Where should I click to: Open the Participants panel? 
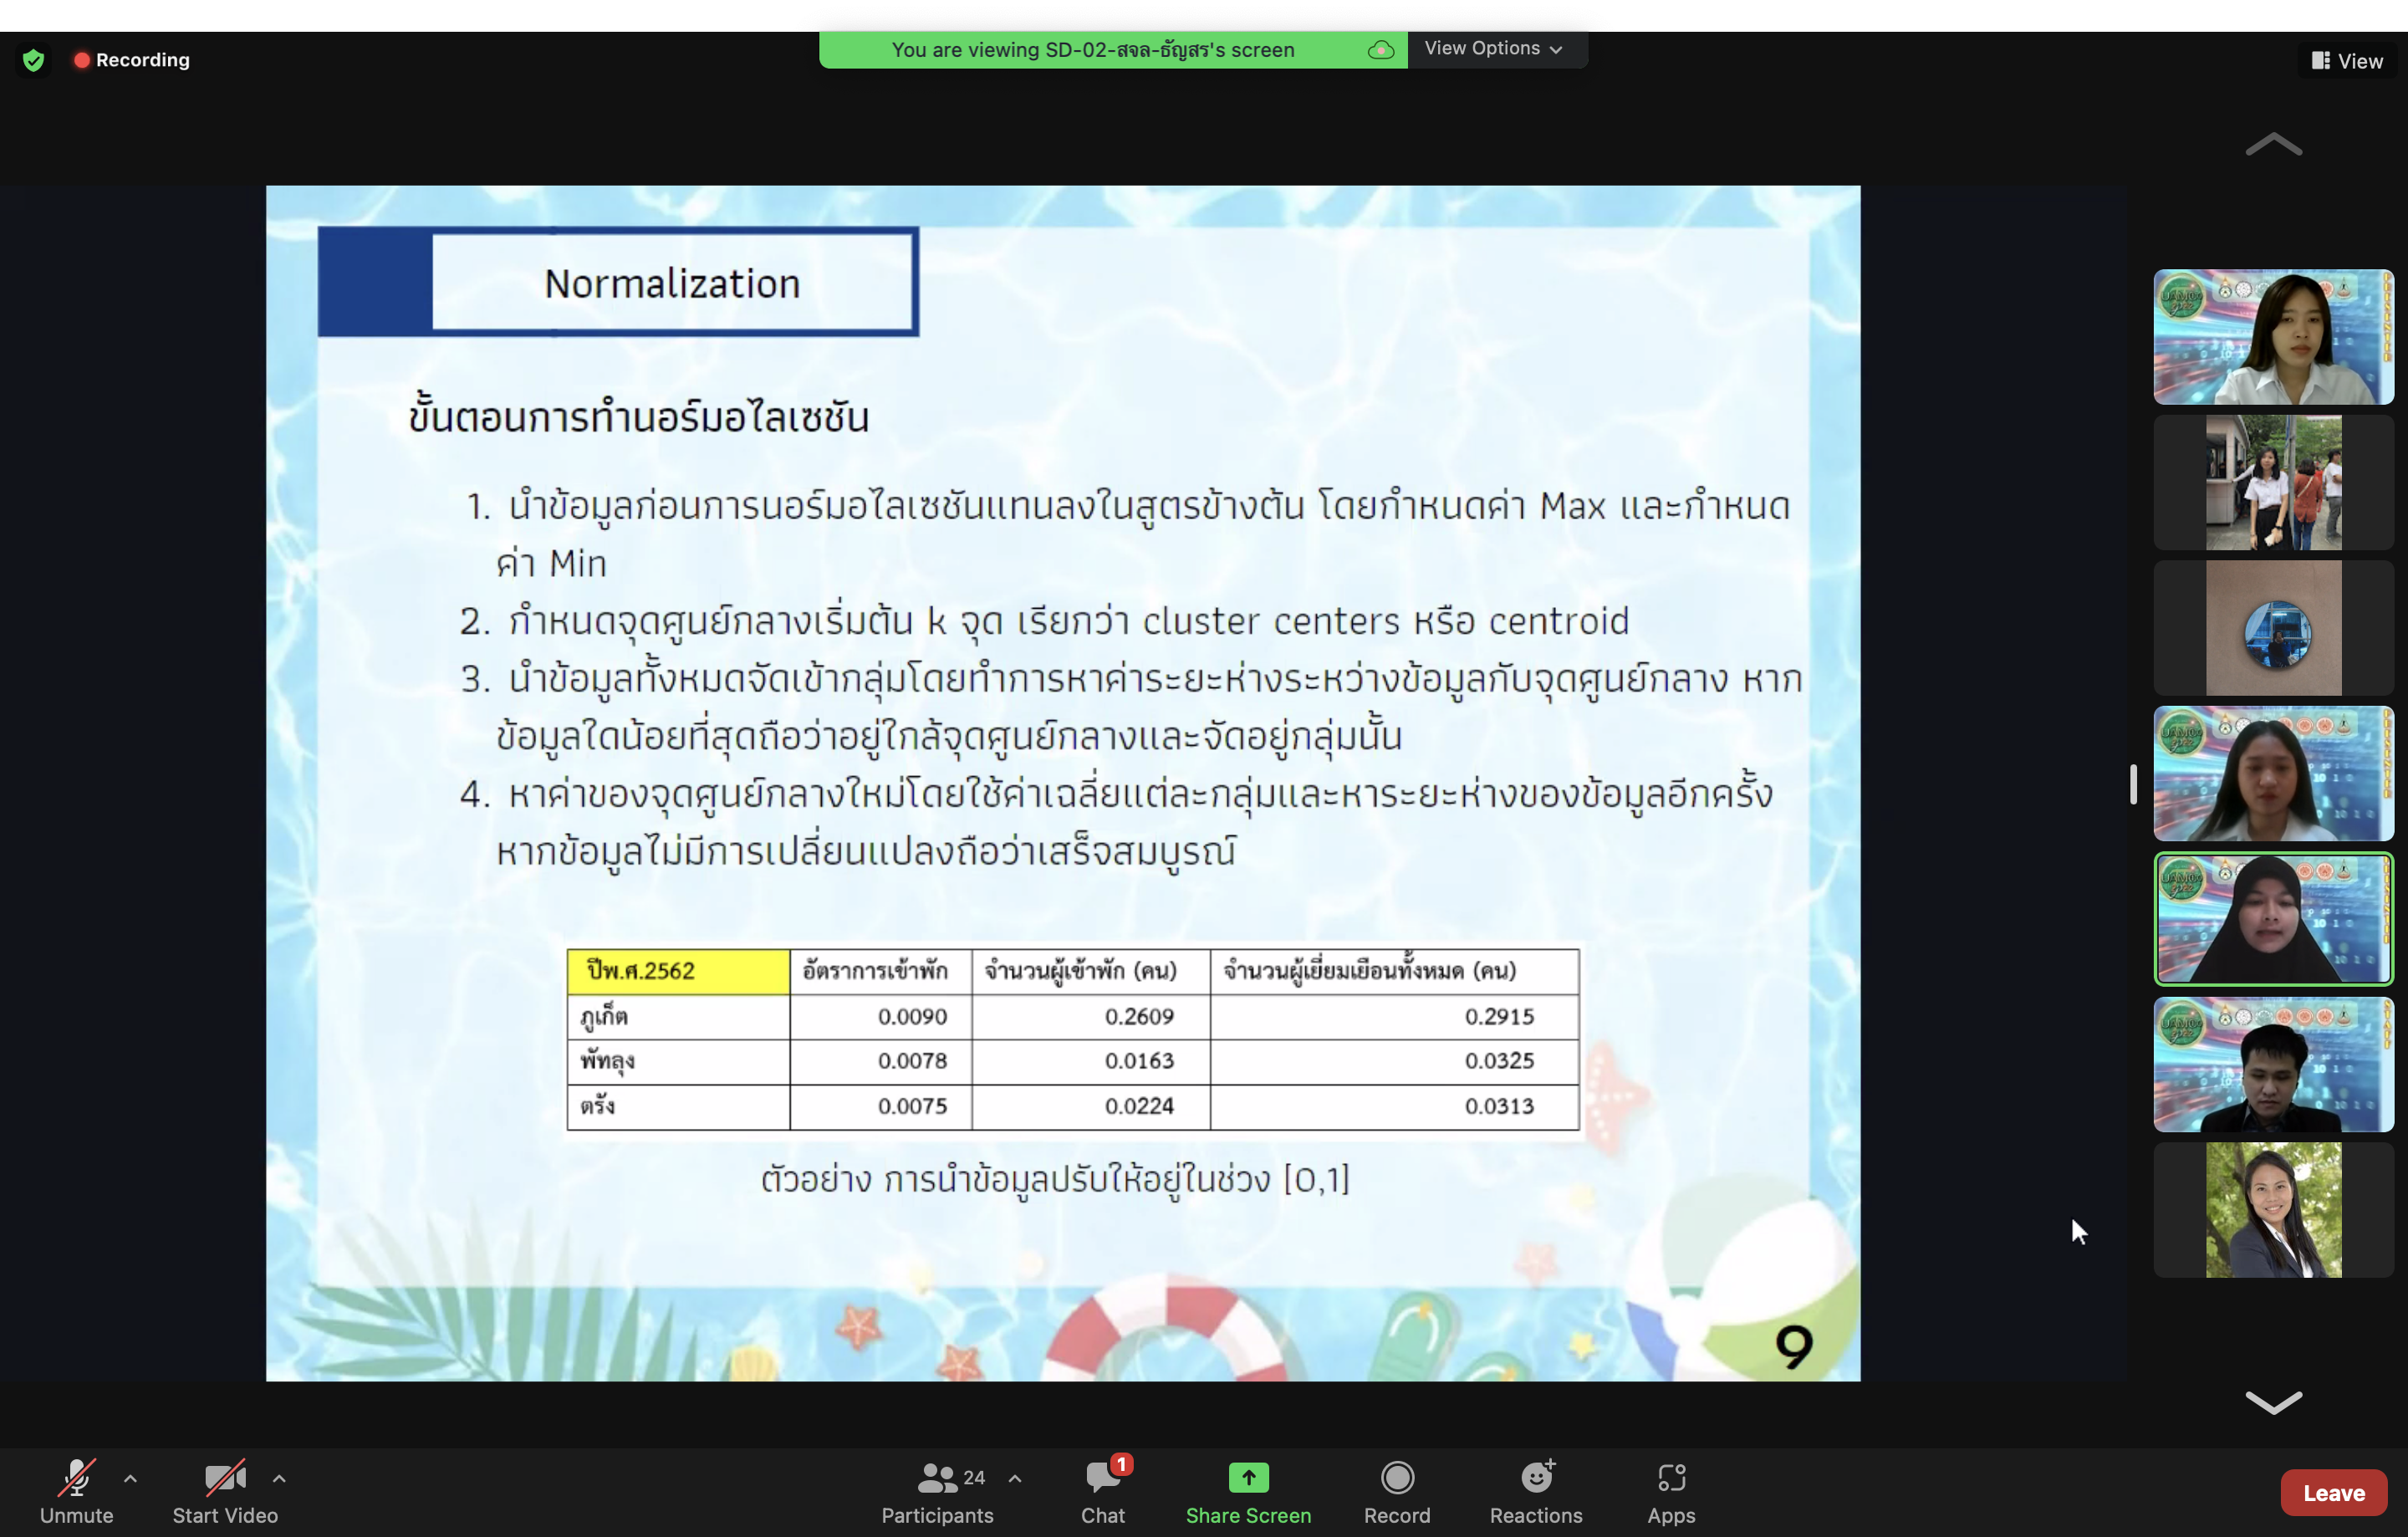(937, 1492)
